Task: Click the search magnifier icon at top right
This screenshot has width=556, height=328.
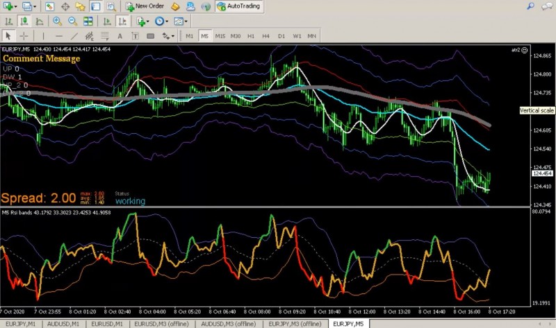Action: tap(530, 6)
